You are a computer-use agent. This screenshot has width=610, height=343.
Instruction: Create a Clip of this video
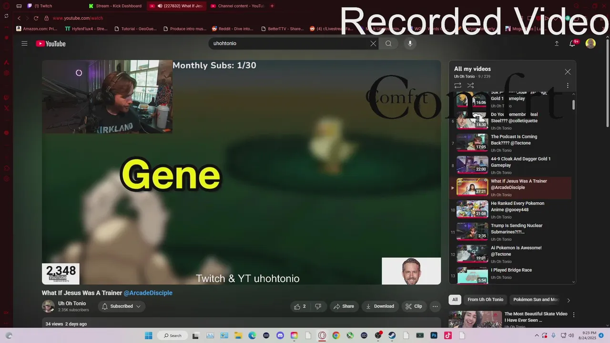point(414,306)
